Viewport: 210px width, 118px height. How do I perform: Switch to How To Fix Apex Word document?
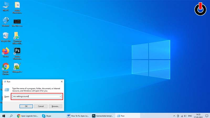pos(78,116)
